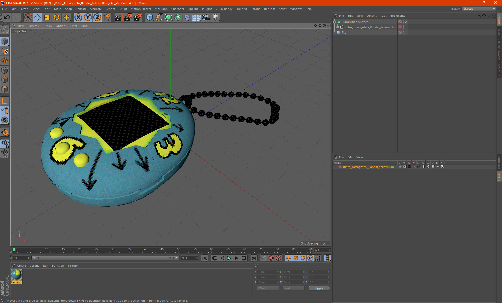Open the Objects manager Tags menu

click(383, 16)
